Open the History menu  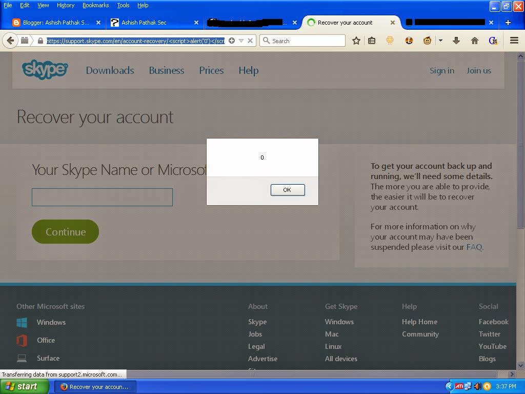coord(66,5)
